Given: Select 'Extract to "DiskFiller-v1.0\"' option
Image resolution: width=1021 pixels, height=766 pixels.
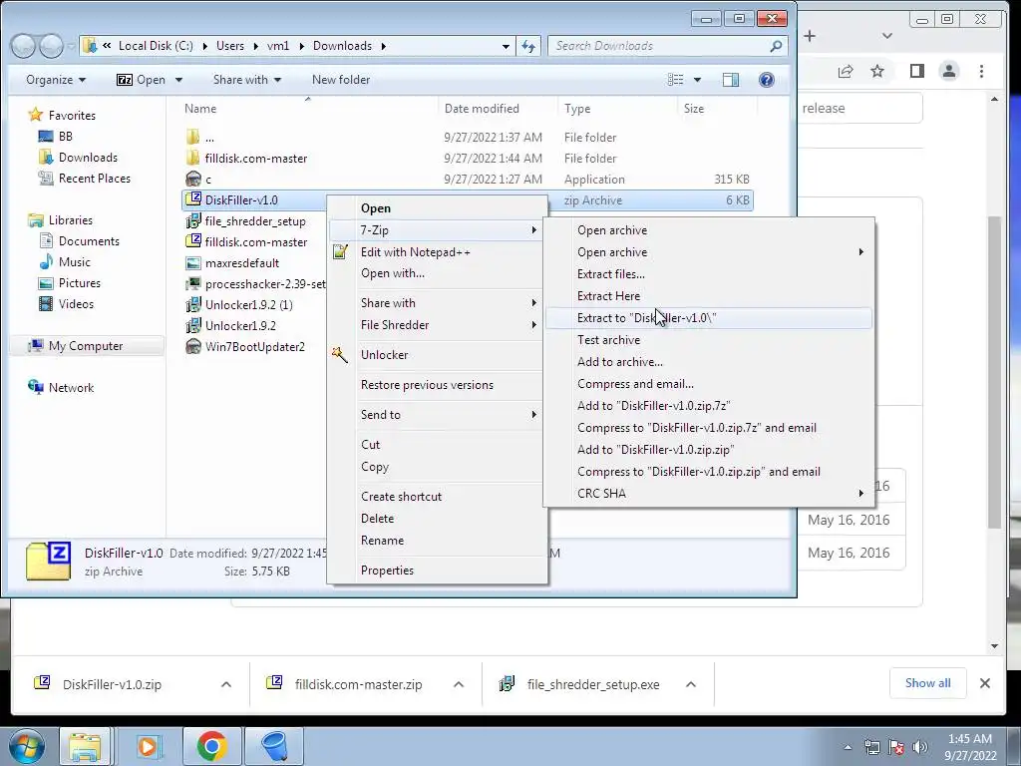Looking at the screenshot, I should [709, 318].
